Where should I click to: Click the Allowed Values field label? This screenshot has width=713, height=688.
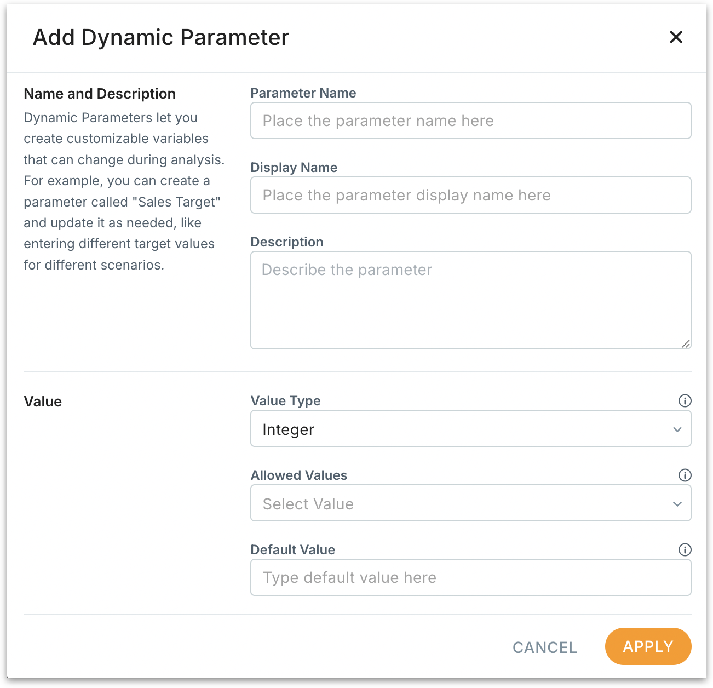coord(299,475)
